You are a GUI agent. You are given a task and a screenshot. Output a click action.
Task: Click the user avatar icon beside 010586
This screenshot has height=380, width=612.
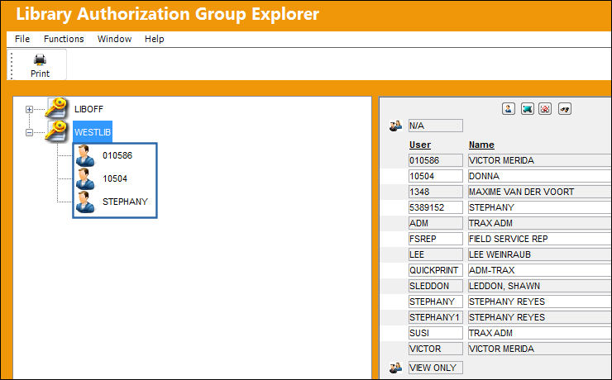(85, 155)
